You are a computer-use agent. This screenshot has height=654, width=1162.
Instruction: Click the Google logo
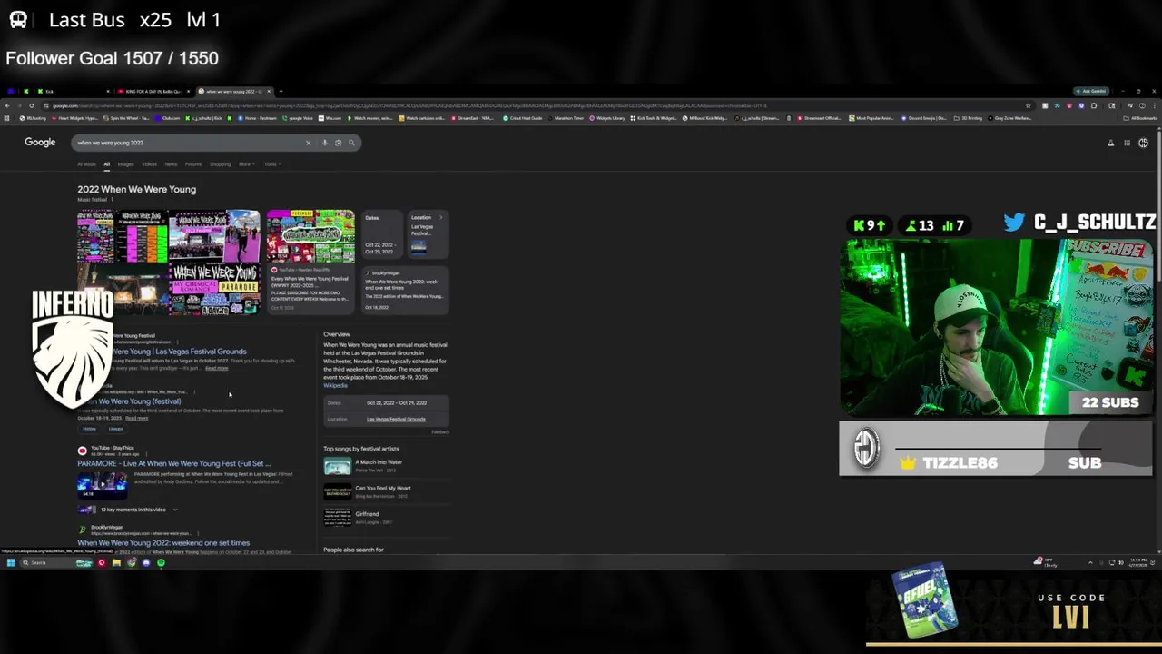[40, 142]
